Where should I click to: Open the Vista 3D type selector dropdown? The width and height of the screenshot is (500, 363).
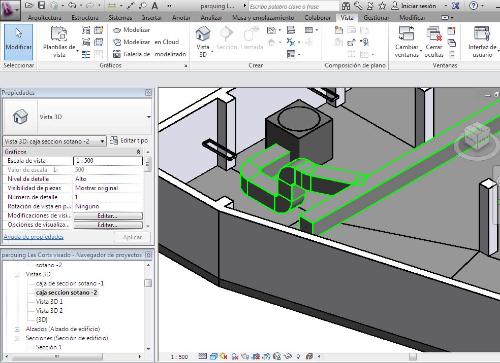[148, 117]
